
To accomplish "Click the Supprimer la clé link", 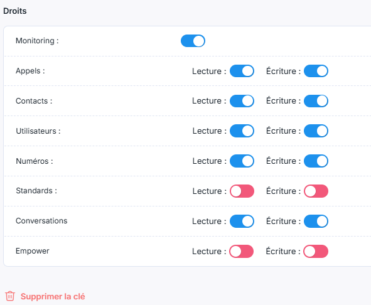I will click(x=53, y=296).
